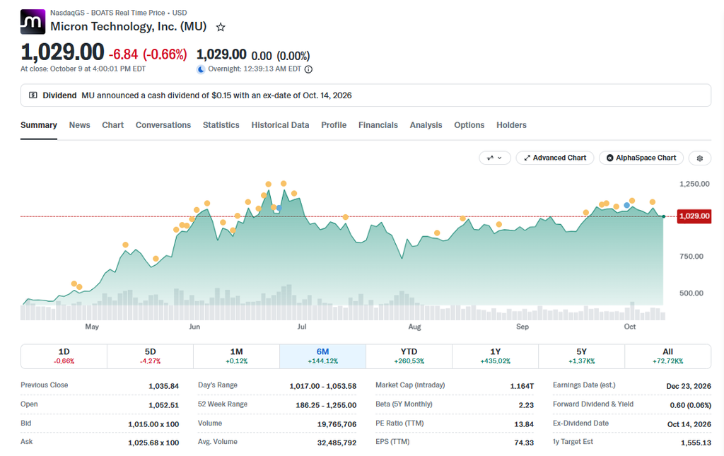Click the dividend announcement banner text
The image size is (724, 456).
216,95
